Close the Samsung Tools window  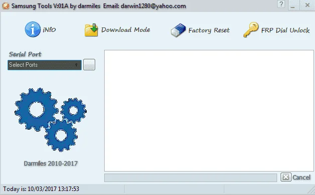(x=308, y=5)
